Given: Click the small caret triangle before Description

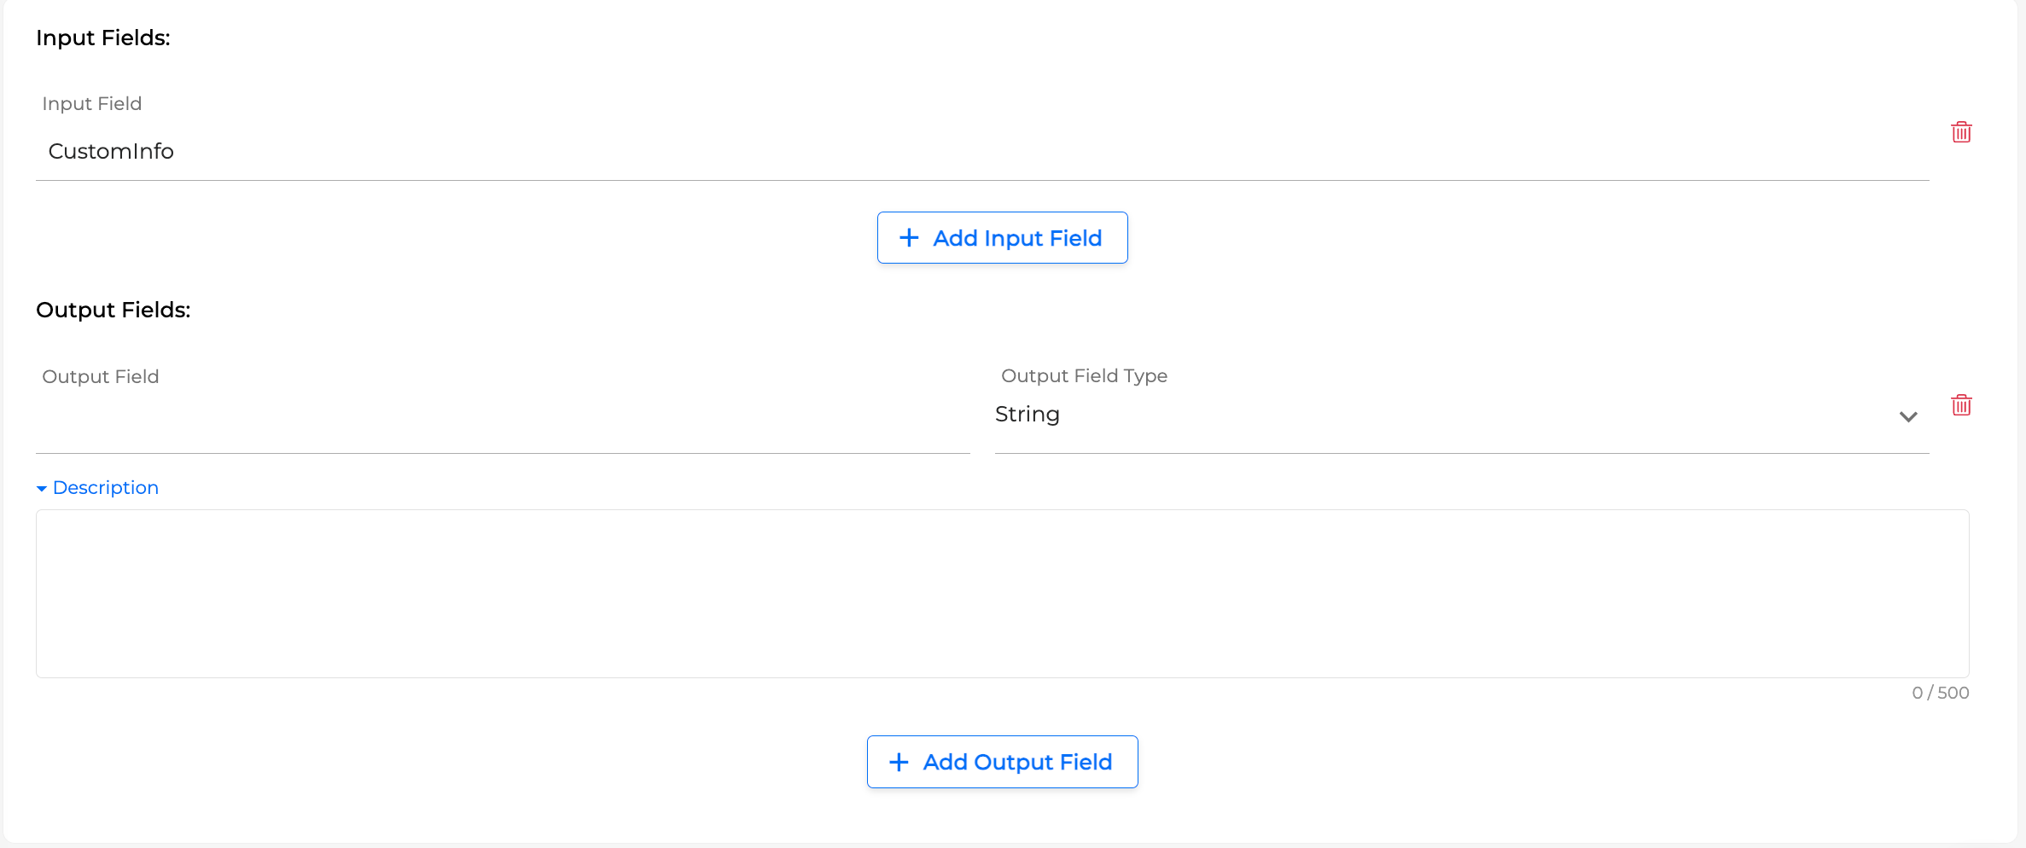Looking at the screenshot, I should pyautogui.click(x=42, y=489).
